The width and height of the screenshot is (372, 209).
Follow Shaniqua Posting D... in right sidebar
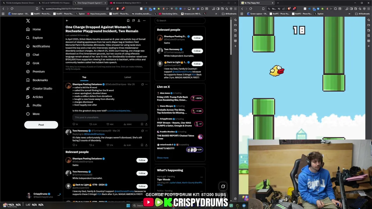coord(197,38)
